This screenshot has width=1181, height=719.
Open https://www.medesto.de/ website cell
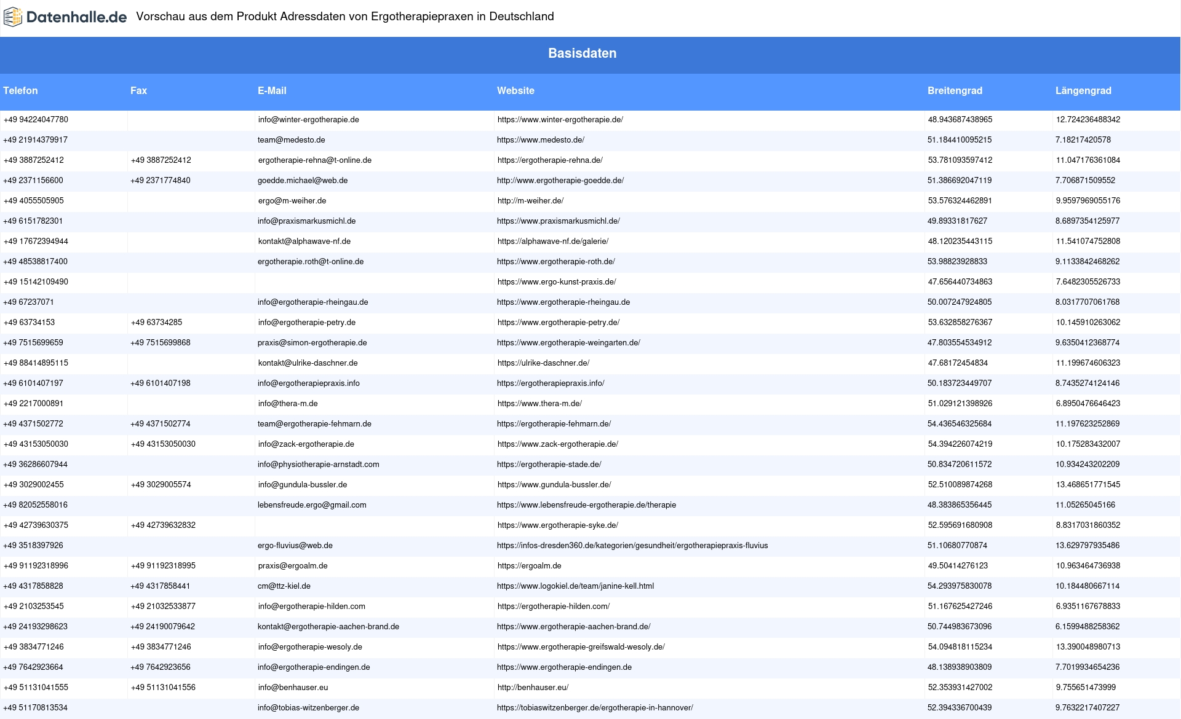click(x=540, y=140)
